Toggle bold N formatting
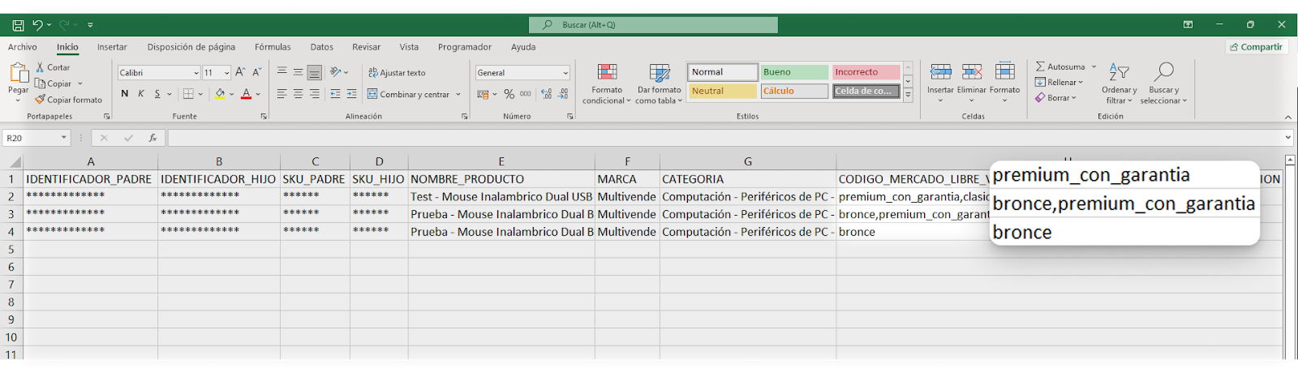 [x=124, y=94]
